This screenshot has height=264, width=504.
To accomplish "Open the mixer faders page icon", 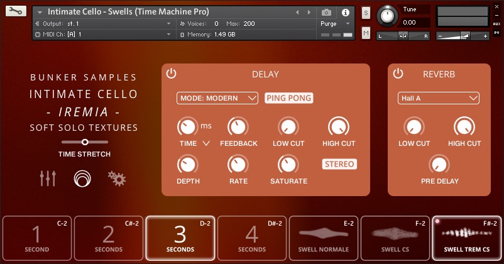I will [x=48, y=179].
